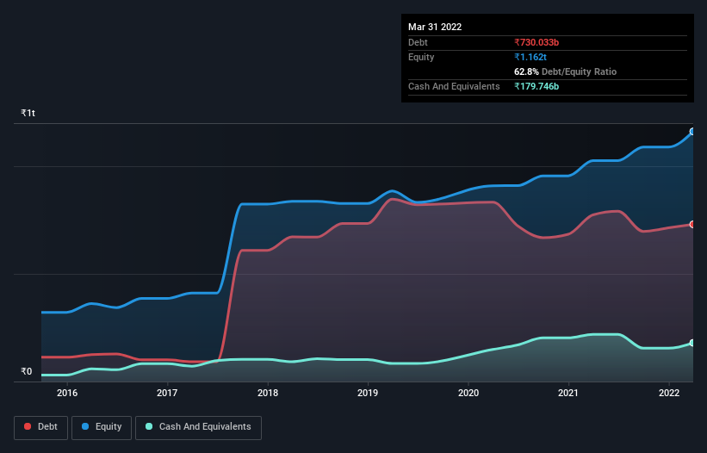The height and width of the screenshot is (453, 707).
Task: Click the 62.8% Debt/Equity Ratio text
Action: pyautogui.click(x=566, y=71)
